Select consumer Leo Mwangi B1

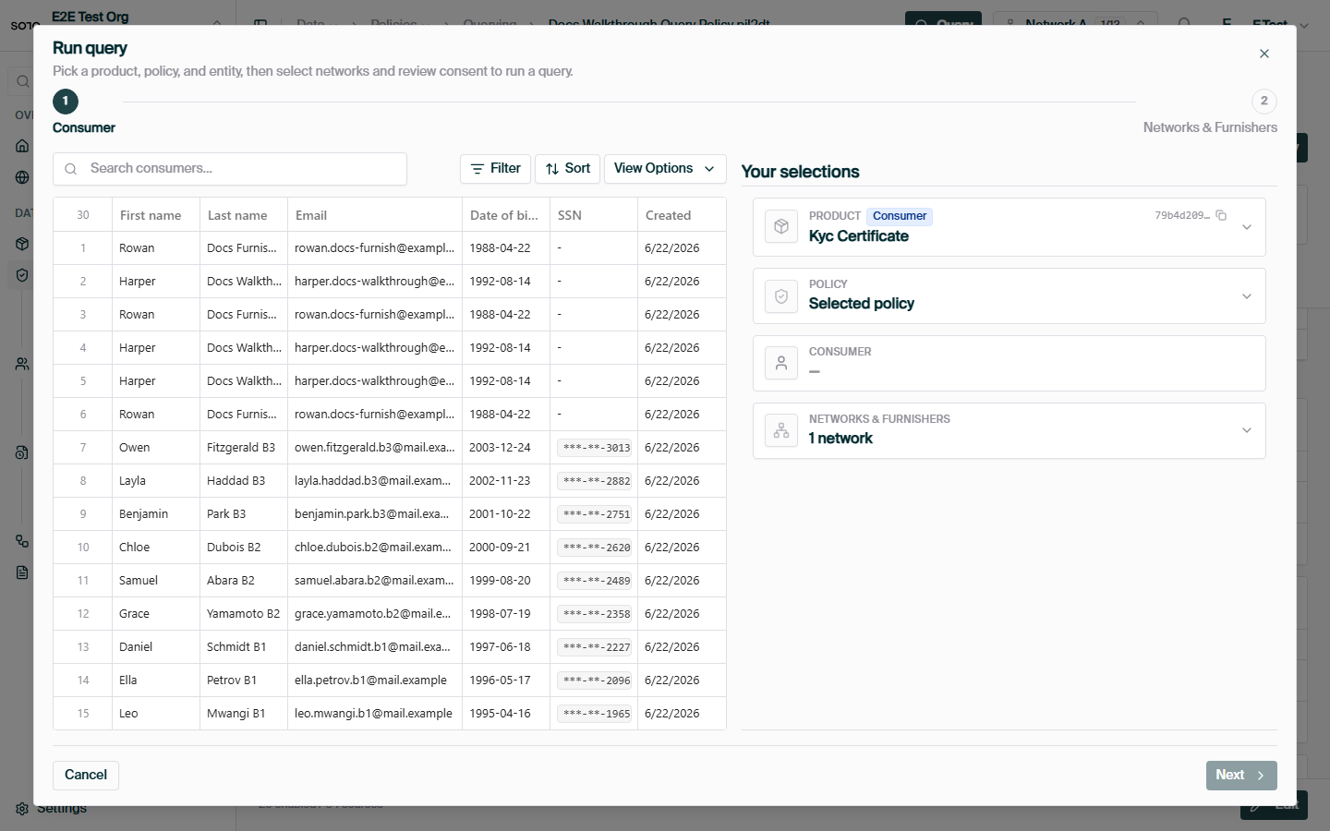390,714
